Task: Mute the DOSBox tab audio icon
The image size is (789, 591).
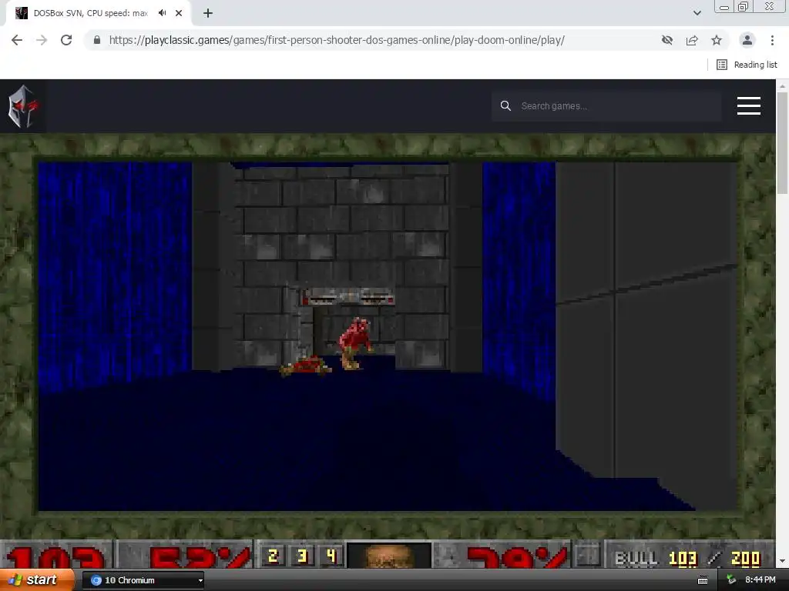Action: coord(162,13)
